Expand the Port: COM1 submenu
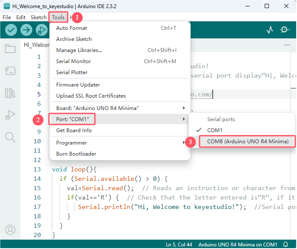 pos(120,119)
